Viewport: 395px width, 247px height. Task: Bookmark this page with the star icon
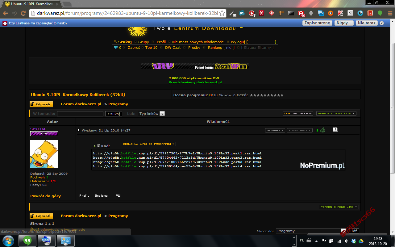click(x=222, y=13)
